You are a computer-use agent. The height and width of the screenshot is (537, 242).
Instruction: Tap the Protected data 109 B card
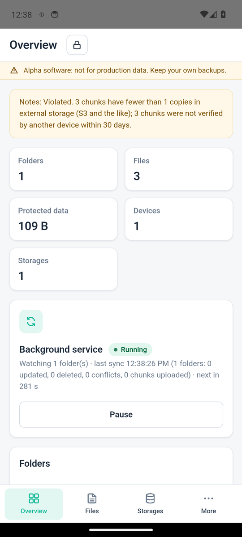[64, 219]
